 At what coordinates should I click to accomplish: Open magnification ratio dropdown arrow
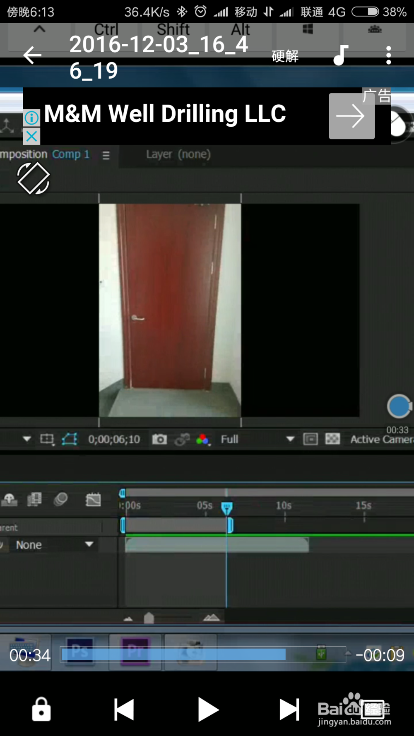click(27, 439)
